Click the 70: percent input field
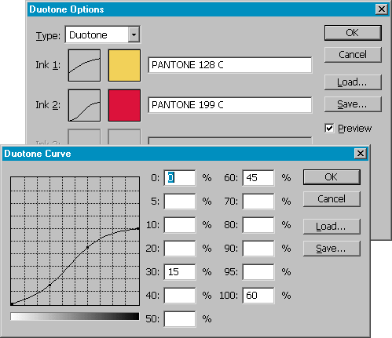392x338 pixels. 258,202
